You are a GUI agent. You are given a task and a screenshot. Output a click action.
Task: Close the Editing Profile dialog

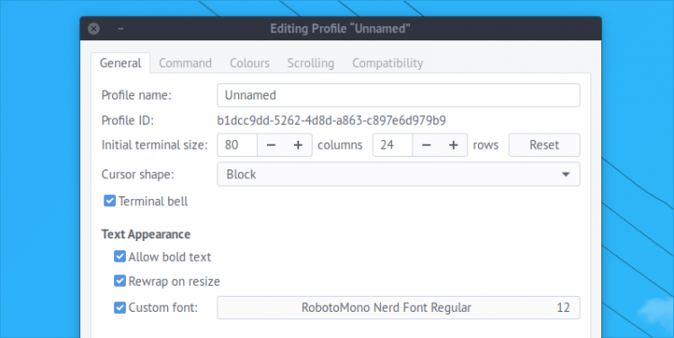tap(93, 29)
